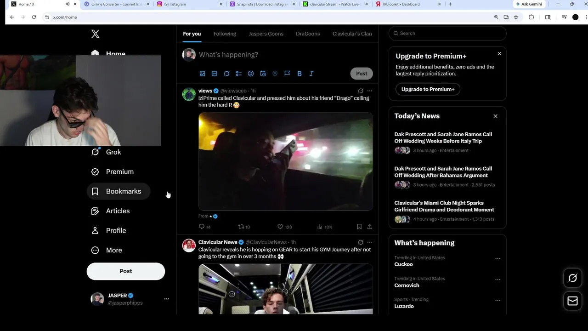Viewport: 588px width, 331px height.
Task: Schedule the post via calendar icon
Action: (263, 74)
